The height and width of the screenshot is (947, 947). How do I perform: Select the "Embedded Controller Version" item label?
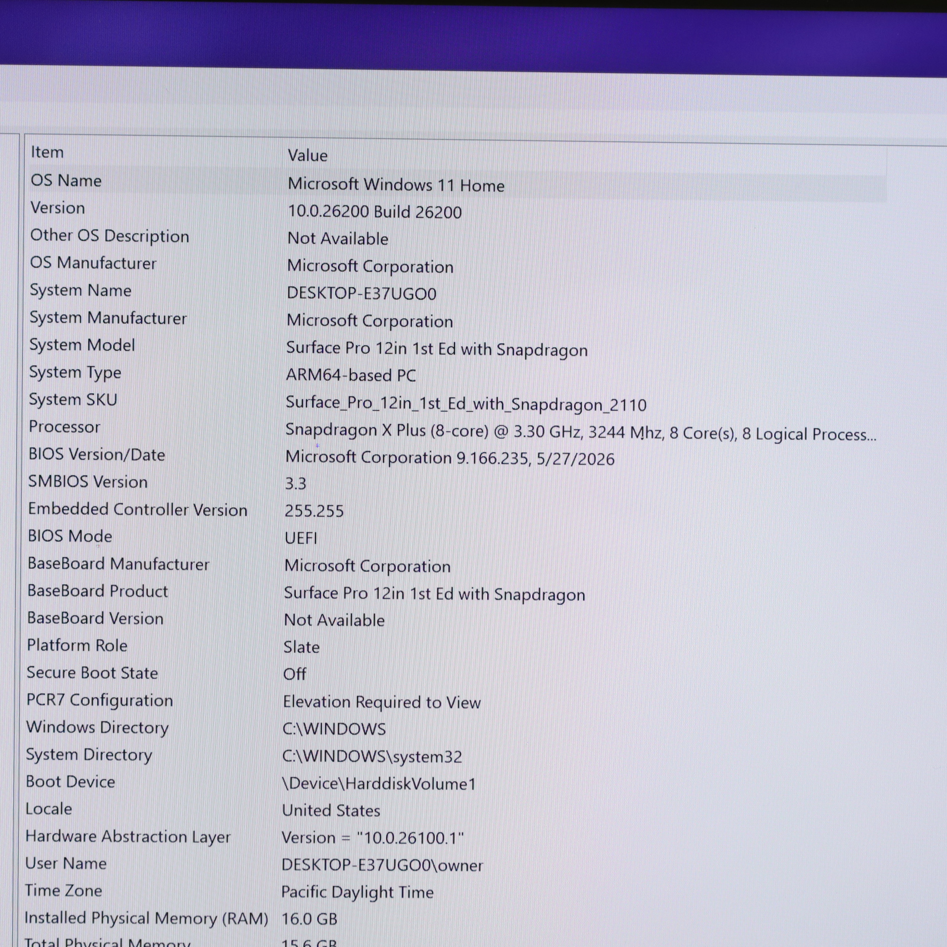(137, 509)
